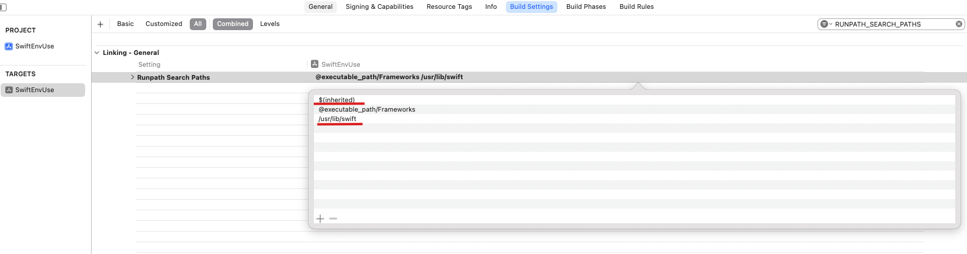Viewport: 967px width, 254px height.
Task: Expand the Runpath Search Paths row
Action: tap(132, 77)
